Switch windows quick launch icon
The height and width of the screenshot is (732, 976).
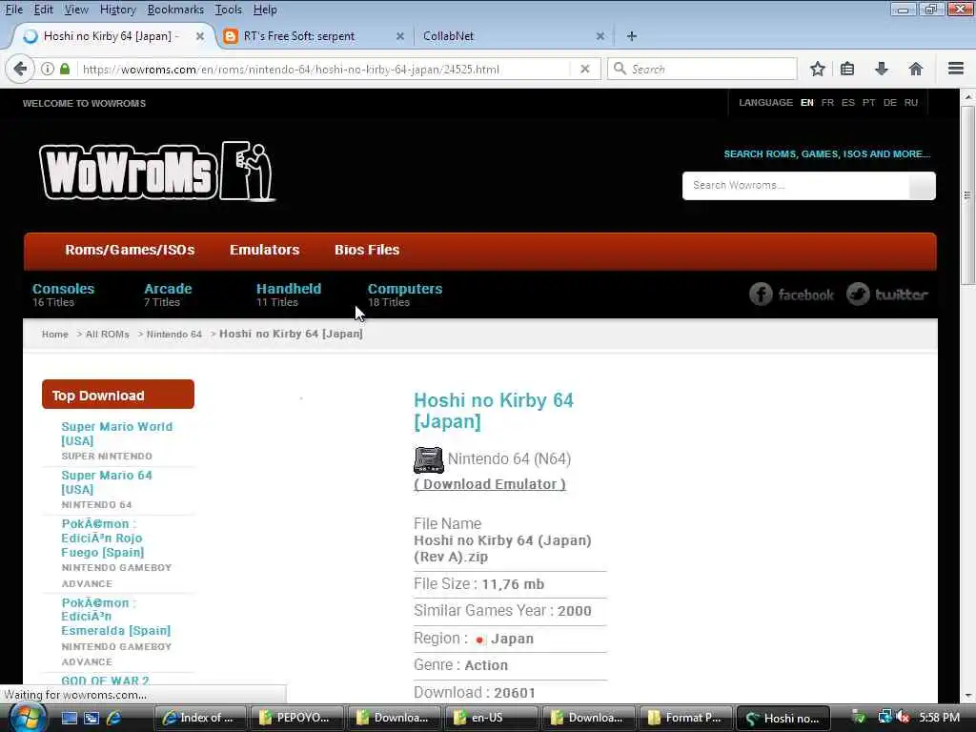click(91, 718)
